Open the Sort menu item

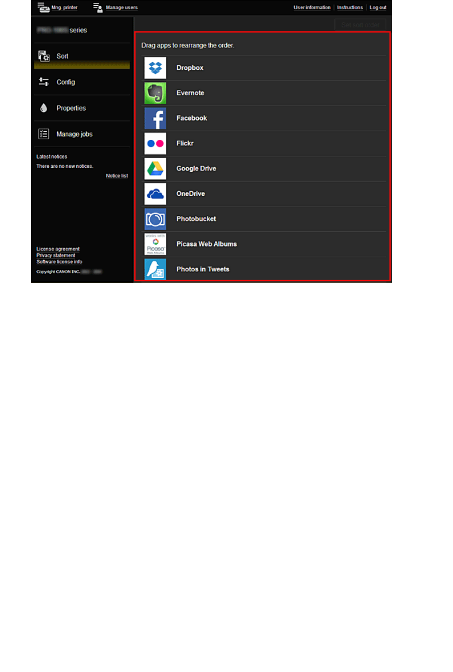(x=82, y=56)
